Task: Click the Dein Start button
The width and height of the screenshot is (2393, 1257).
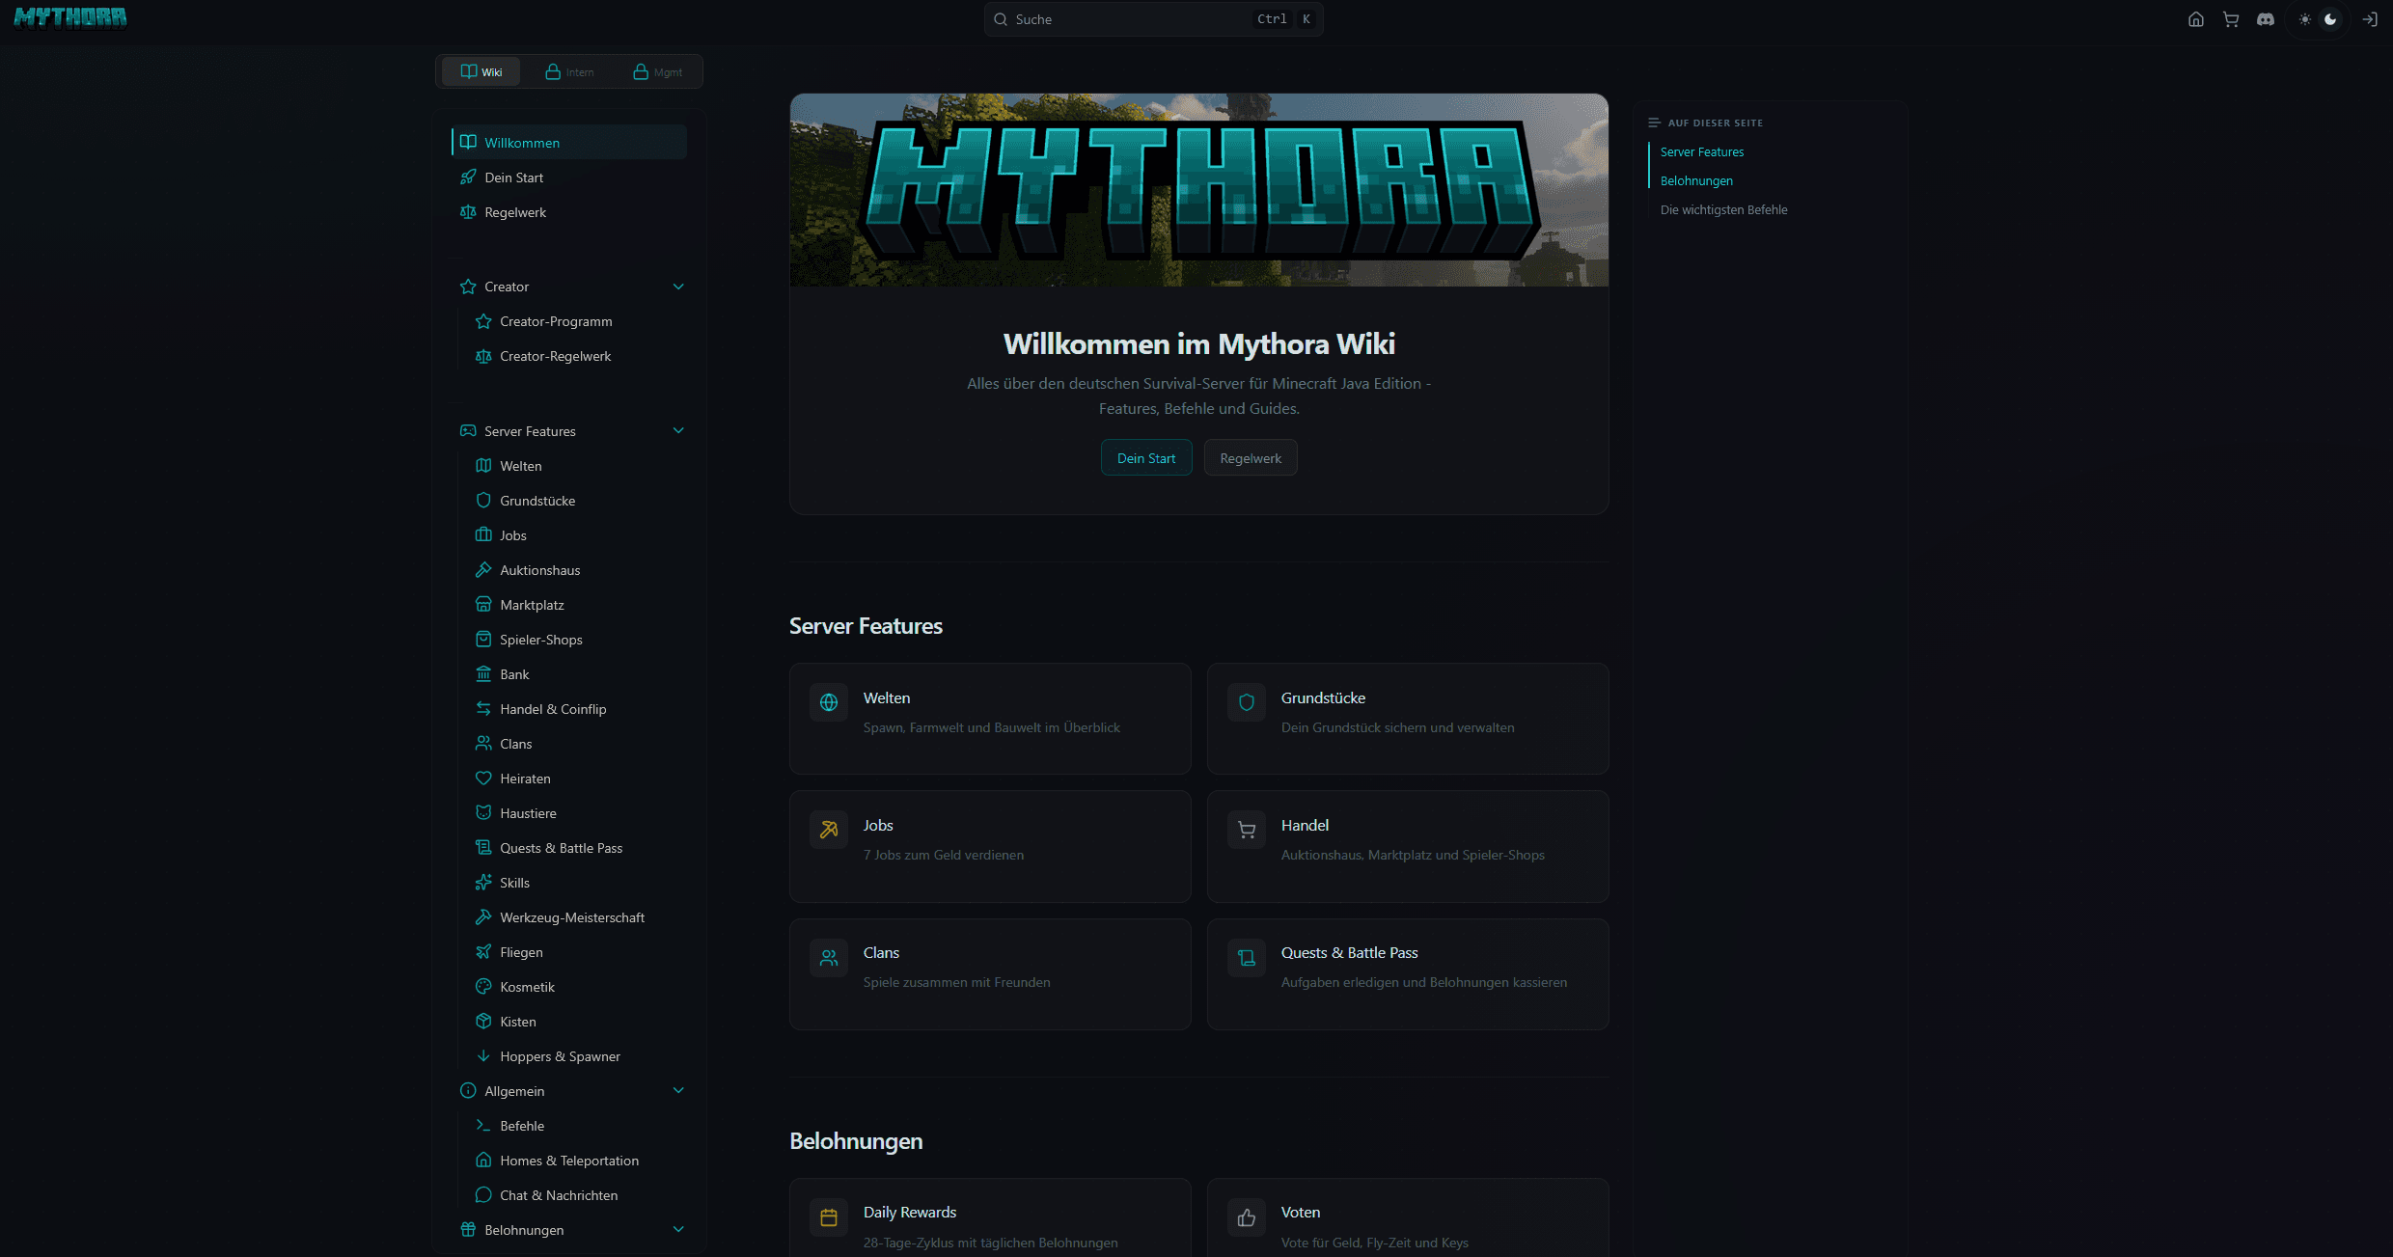Action: [1146, 458]
